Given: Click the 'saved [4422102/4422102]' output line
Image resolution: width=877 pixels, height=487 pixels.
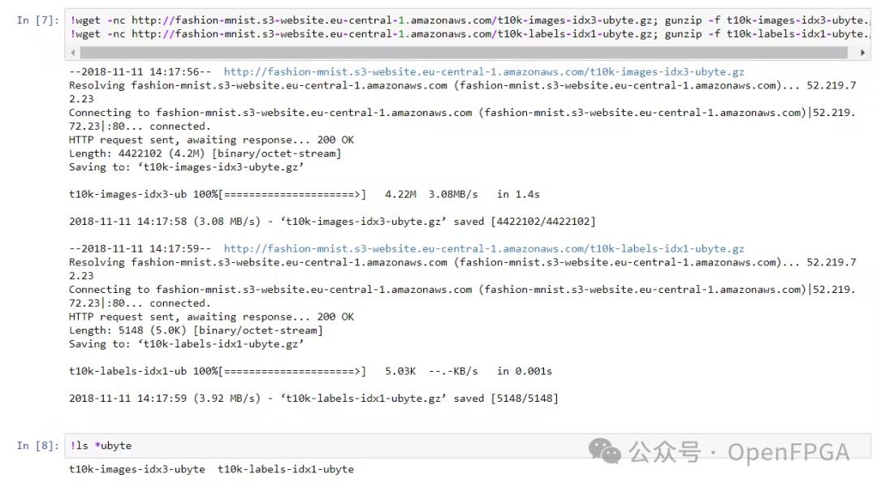Looking at the screenshot, I should click(x=525, y=222).
